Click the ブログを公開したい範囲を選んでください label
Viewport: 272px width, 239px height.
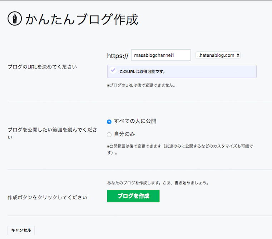point(52,133)
